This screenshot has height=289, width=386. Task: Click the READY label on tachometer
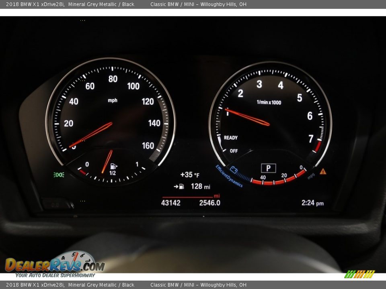pyautogui.click(x=231, y=138)
